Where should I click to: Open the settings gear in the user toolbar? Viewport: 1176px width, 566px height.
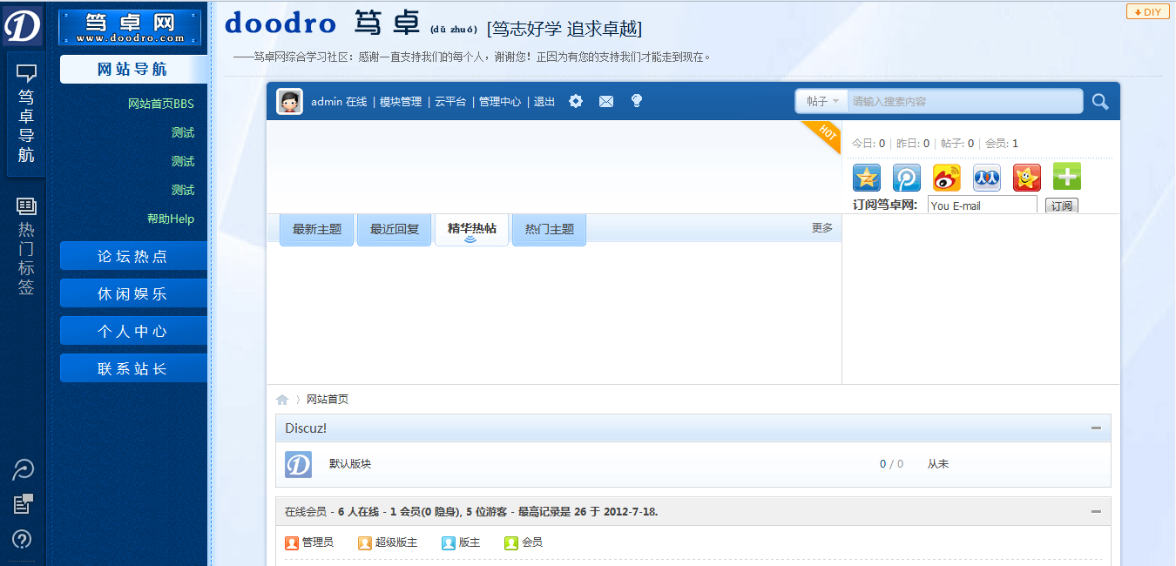click(575, 101)
